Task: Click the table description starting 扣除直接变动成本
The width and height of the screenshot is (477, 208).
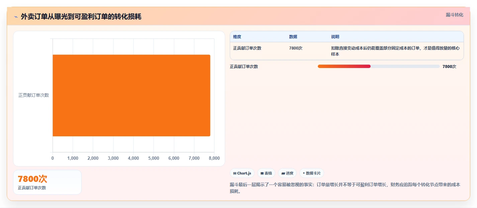Action: point(395,51)
